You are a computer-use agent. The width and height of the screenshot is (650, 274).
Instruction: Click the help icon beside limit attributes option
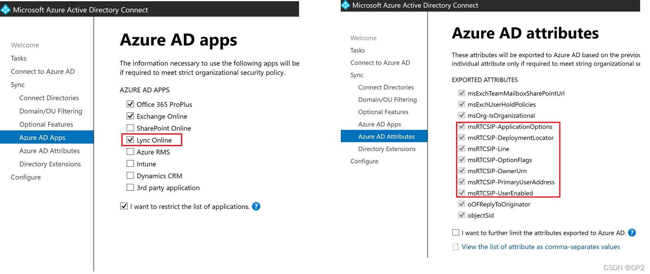click(632, 233)
